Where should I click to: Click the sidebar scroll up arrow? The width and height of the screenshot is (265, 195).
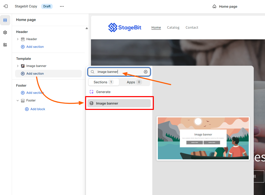[87, 28]
